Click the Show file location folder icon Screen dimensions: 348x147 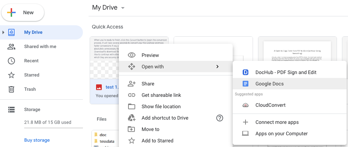[x=132, y=106]
